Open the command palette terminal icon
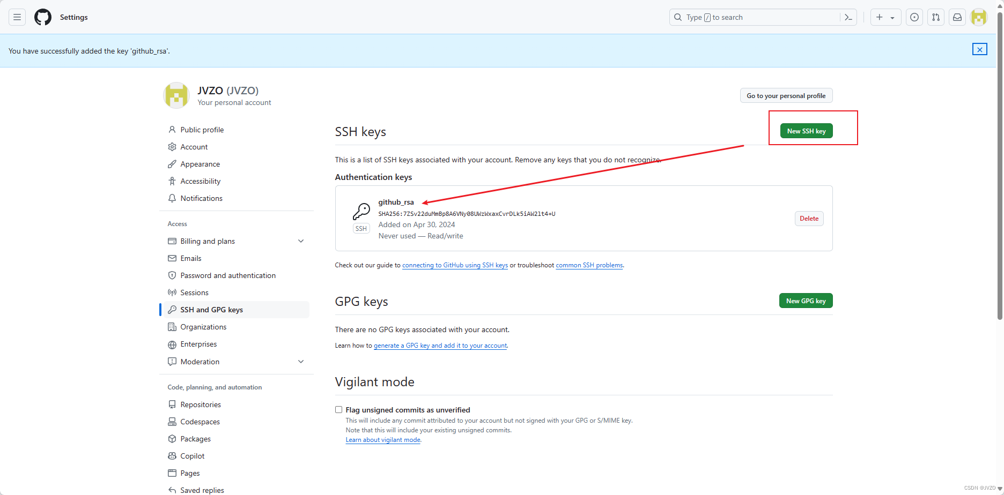The height and width of the screenshot is (495, 1004). tap(848, 17)
